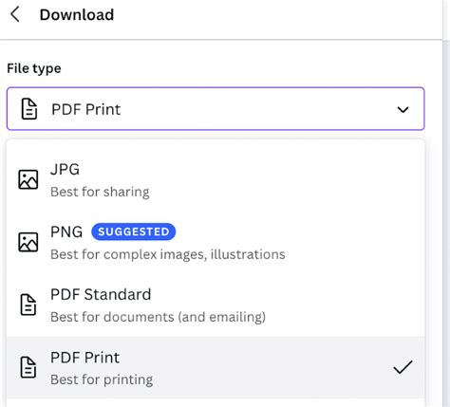
Task: Click the 'Best for printing' description
Action: [102, 379]
